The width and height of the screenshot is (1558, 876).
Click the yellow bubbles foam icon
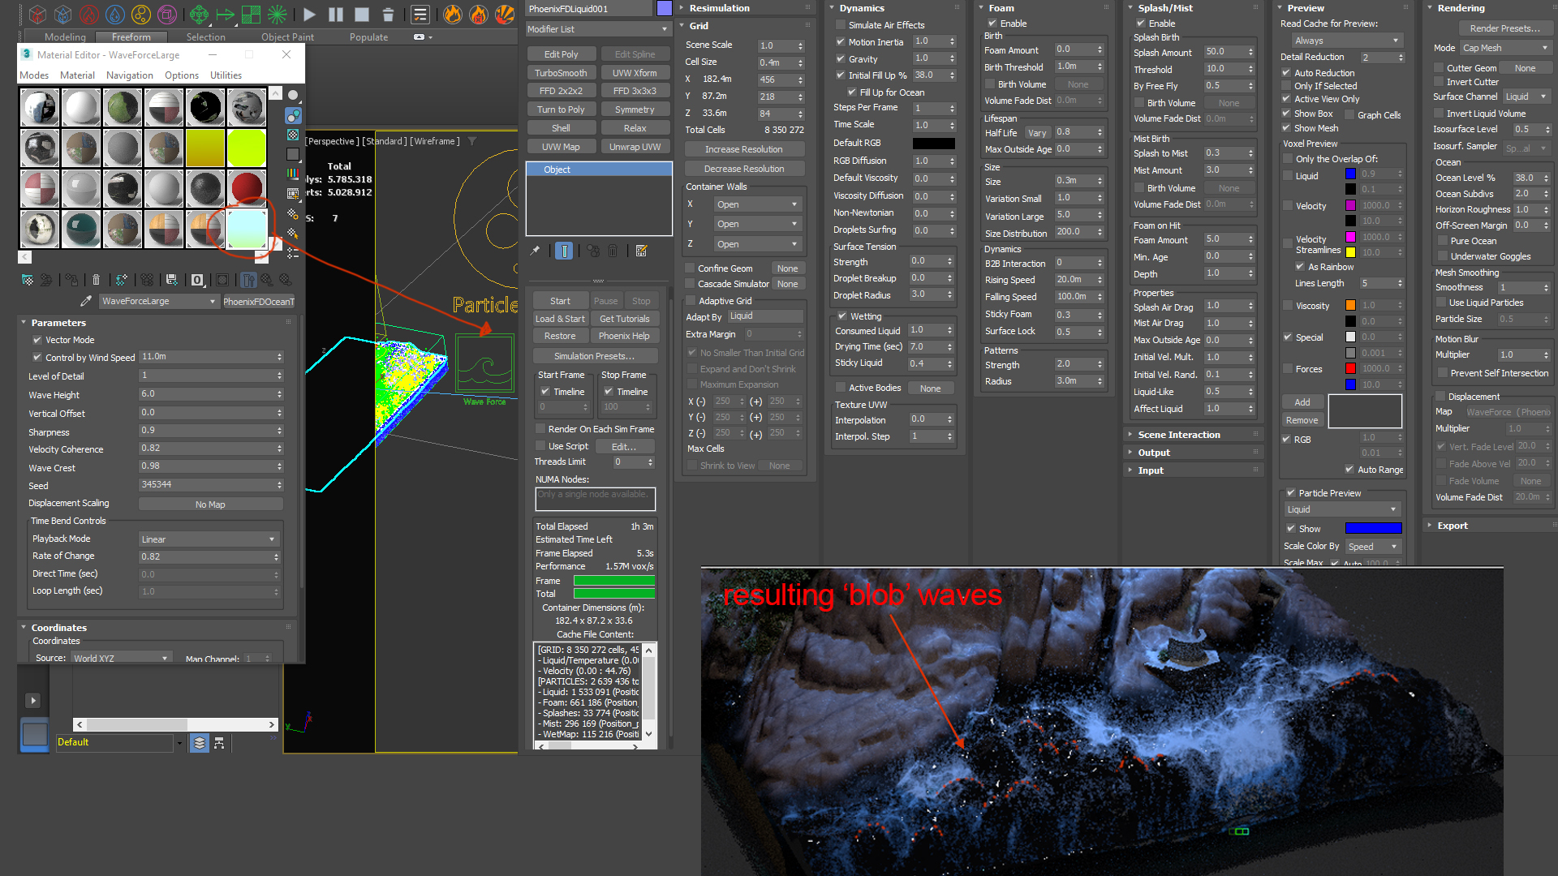[141, 14]
